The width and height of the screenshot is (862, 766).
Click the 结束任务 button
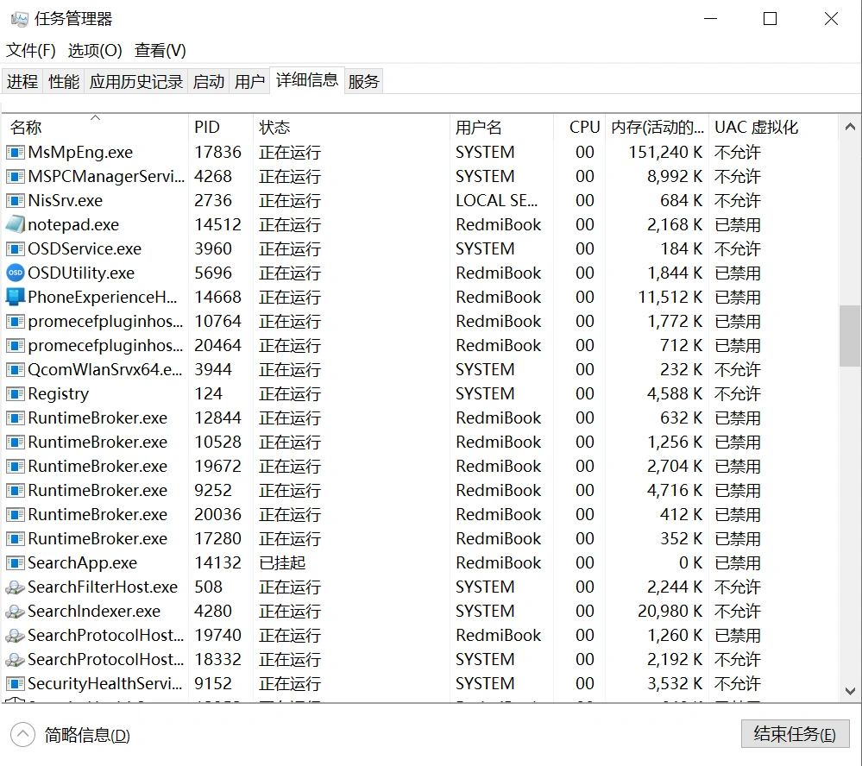tap(795, 734)
